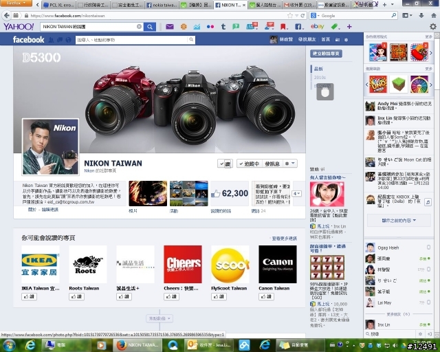Image resolution: width=440 pixels, height=352 pixels.
Task: Switch to the nokia taiwan Facebook tab
Action: (162, 5)
